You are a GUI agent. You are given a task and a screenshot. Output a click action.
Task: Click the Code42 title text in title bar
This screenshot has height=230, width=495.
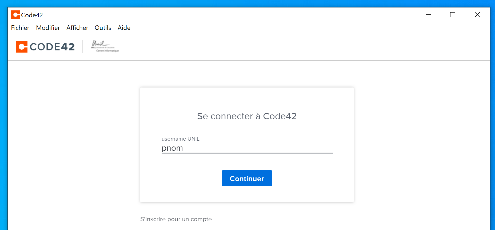[x=32, y=15]
